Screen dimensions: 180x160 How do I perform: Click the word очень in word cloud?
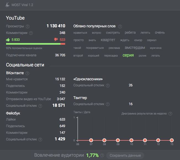pos(160,33)
